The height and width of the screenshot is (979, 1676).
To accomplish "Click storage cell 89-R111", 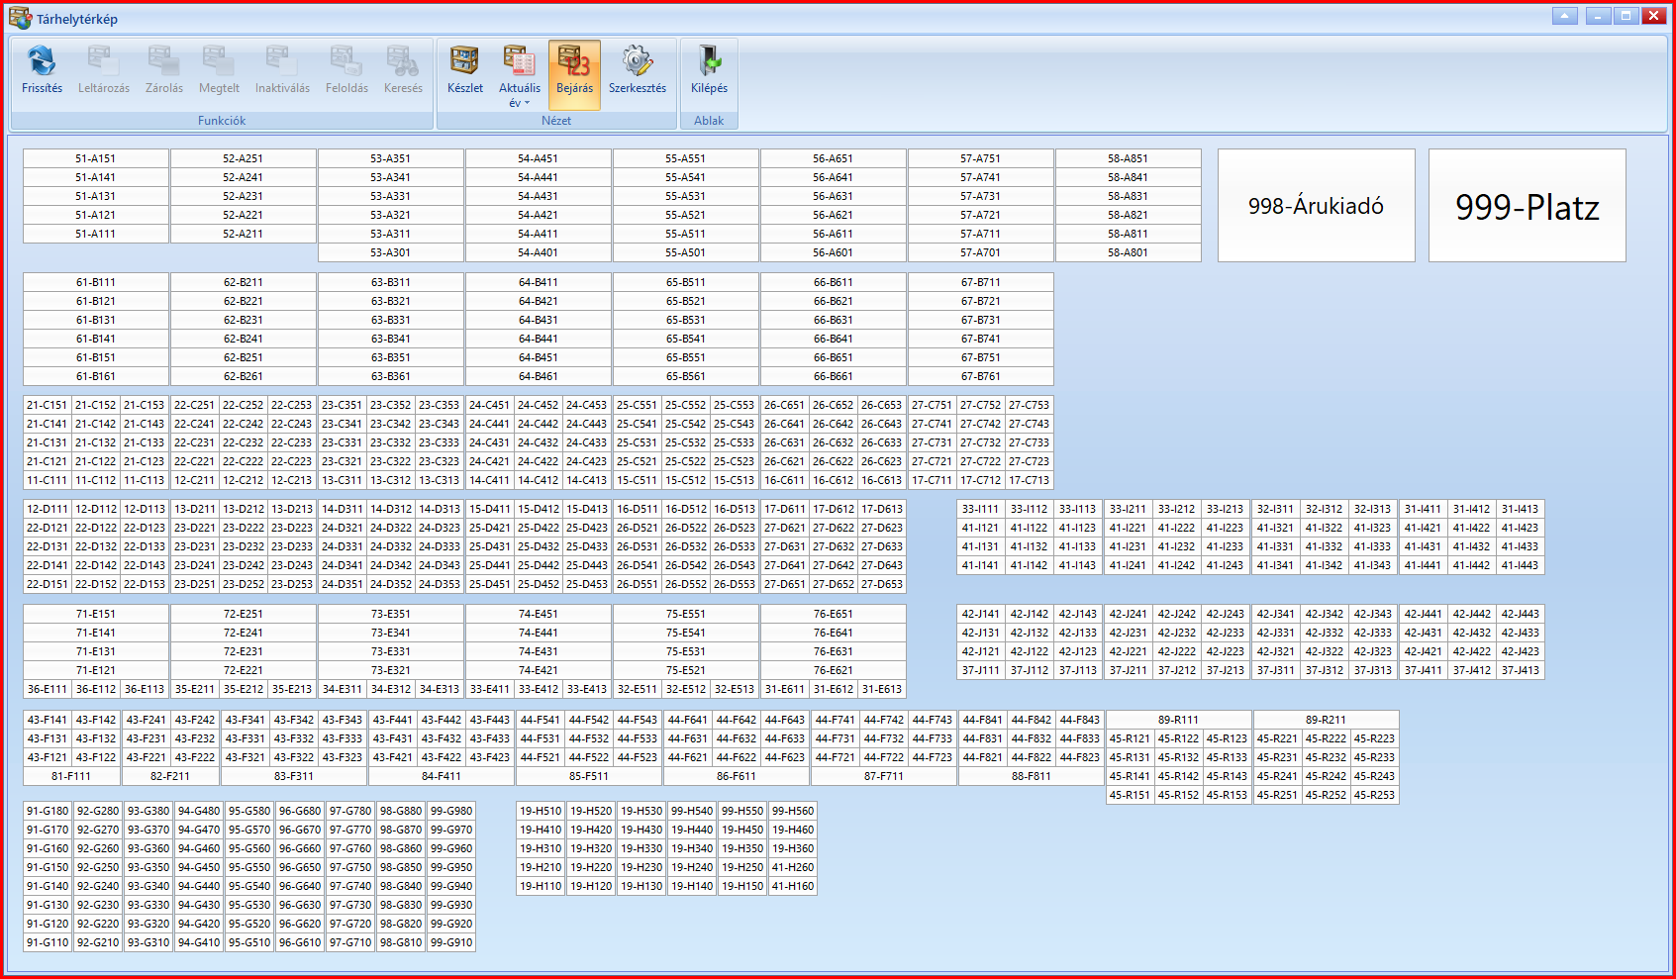I will click(x=1178, y=720).
